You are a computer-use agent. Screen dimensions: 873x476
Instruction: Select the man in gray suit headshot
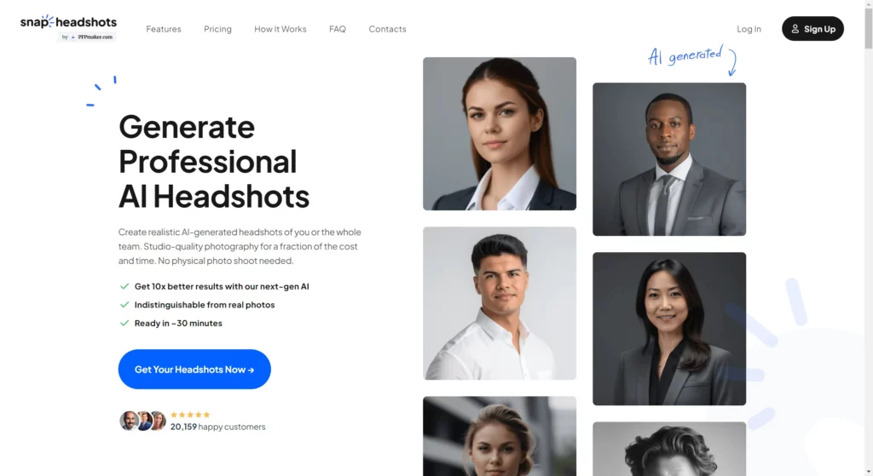(669, 159)
